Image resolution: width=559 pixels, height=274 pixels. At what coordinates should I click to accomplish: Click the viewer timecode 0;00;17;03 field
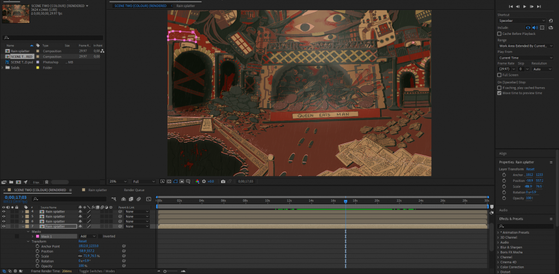coord(246,181)
